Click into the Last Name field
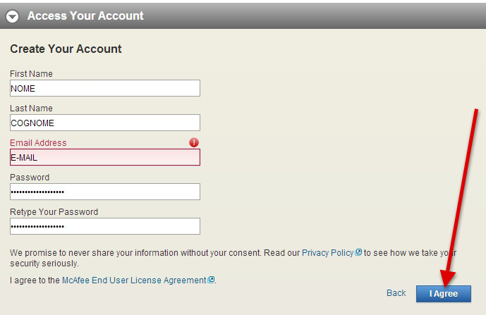This screenshot has height=315, width=486. coord(104,123)
